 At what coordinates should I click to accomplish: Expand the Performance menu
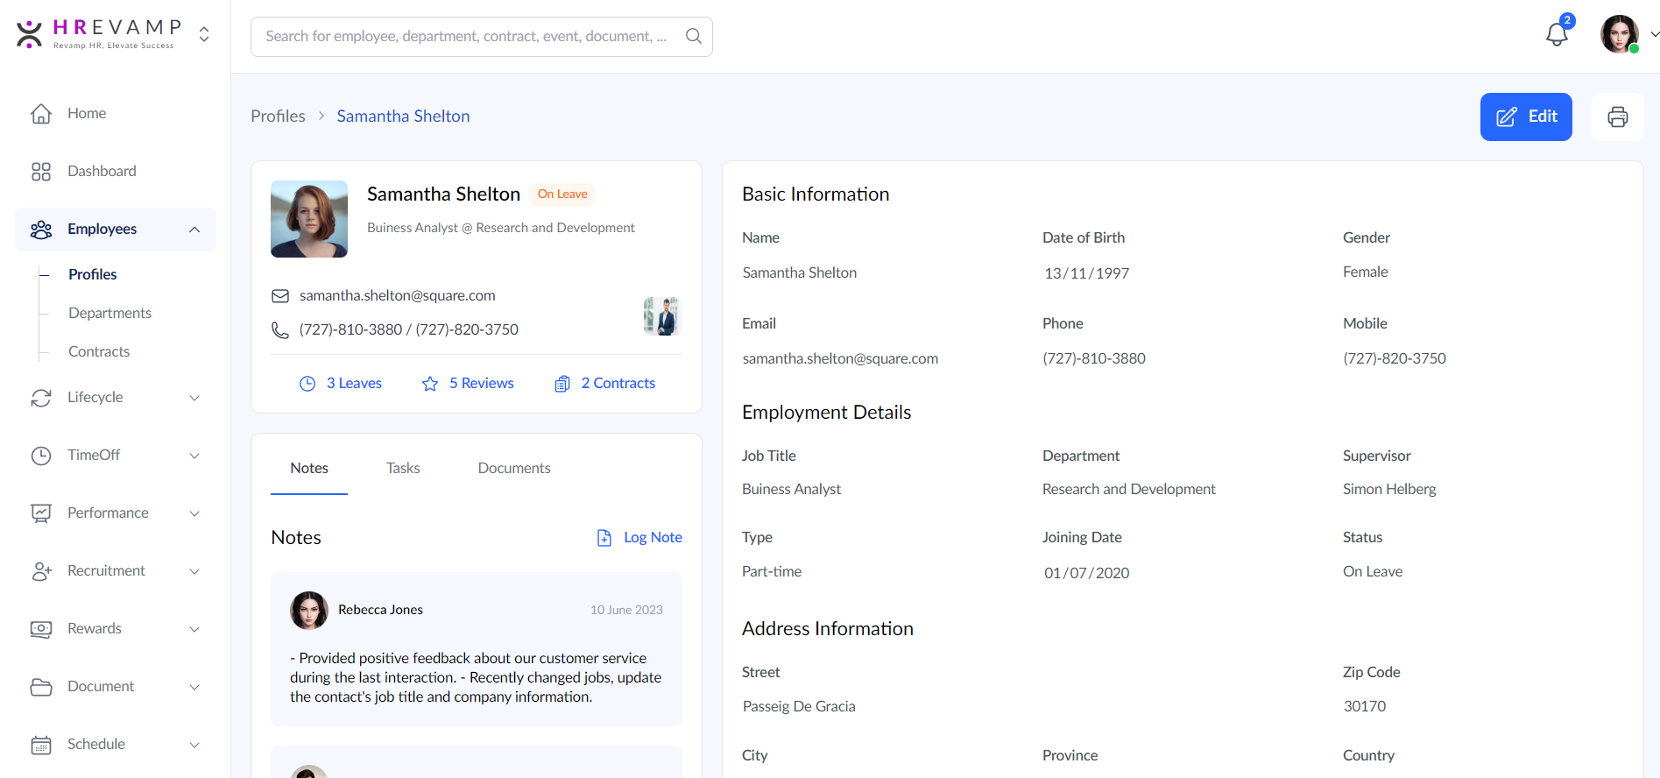(x=194, y=513)
